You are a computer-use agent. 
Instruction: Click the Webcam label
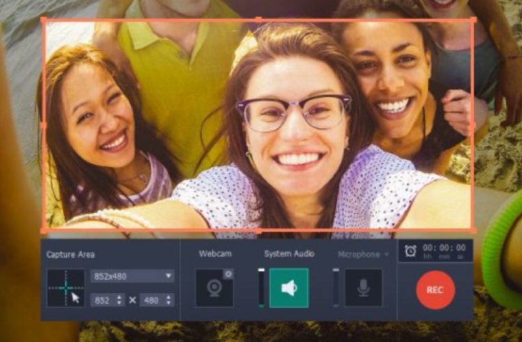click(215, 254)
